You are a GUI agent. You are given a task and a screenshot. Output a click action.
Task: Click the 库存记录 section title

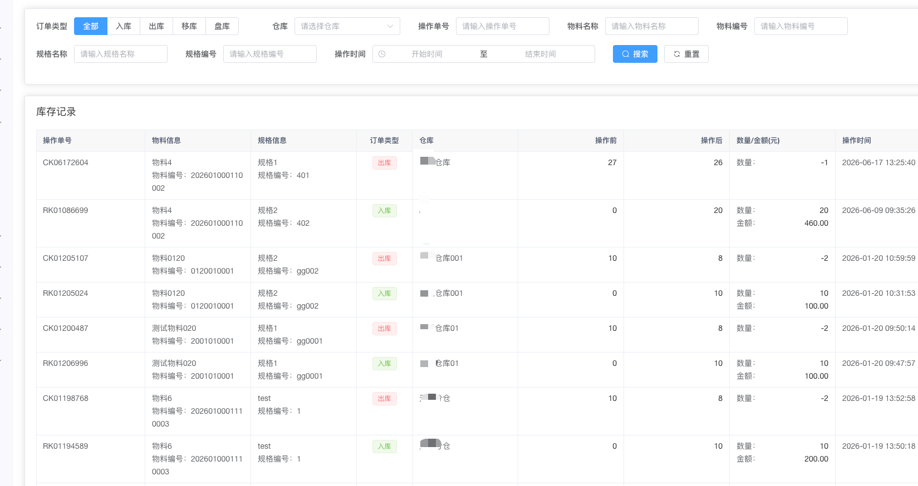[x=56, y=112]
